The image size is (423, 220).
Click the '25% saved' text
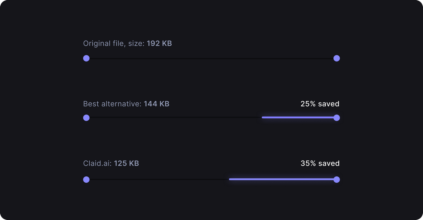pos(320,104)
